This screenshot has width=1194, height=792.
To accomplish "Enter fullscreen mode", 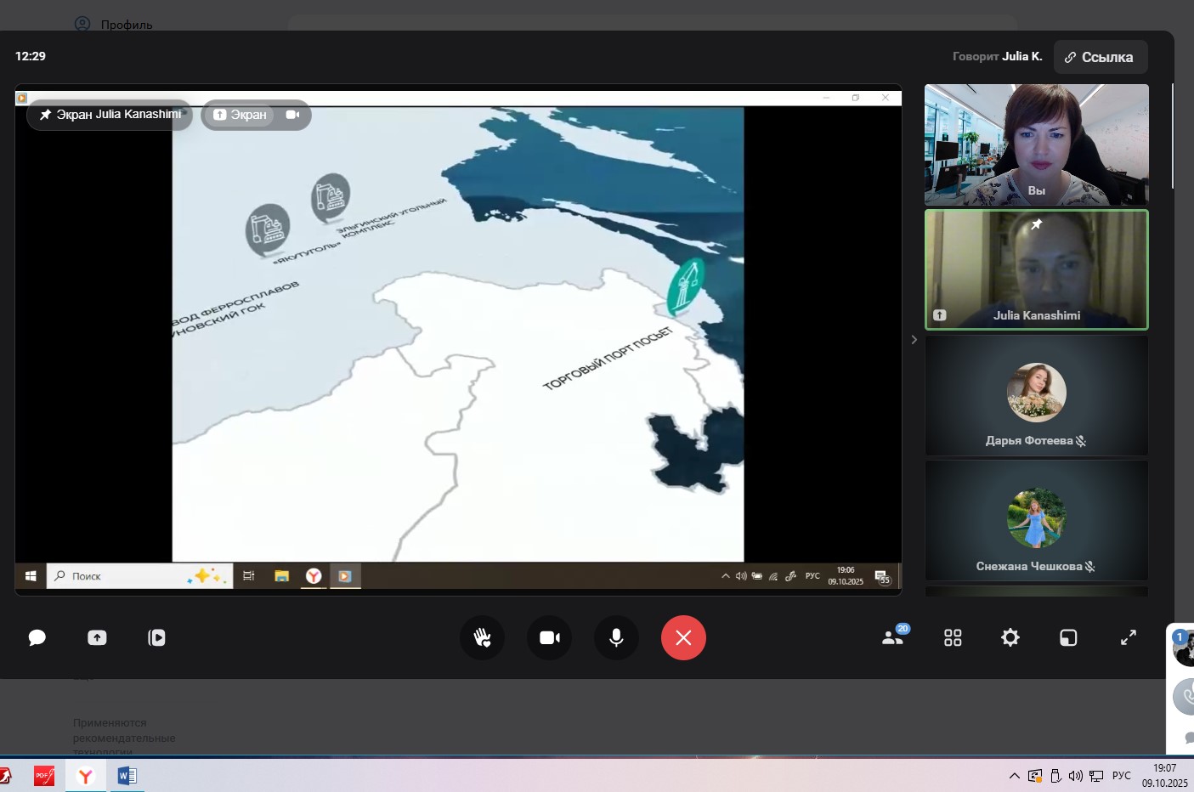I will click(x=1128, y=637).
